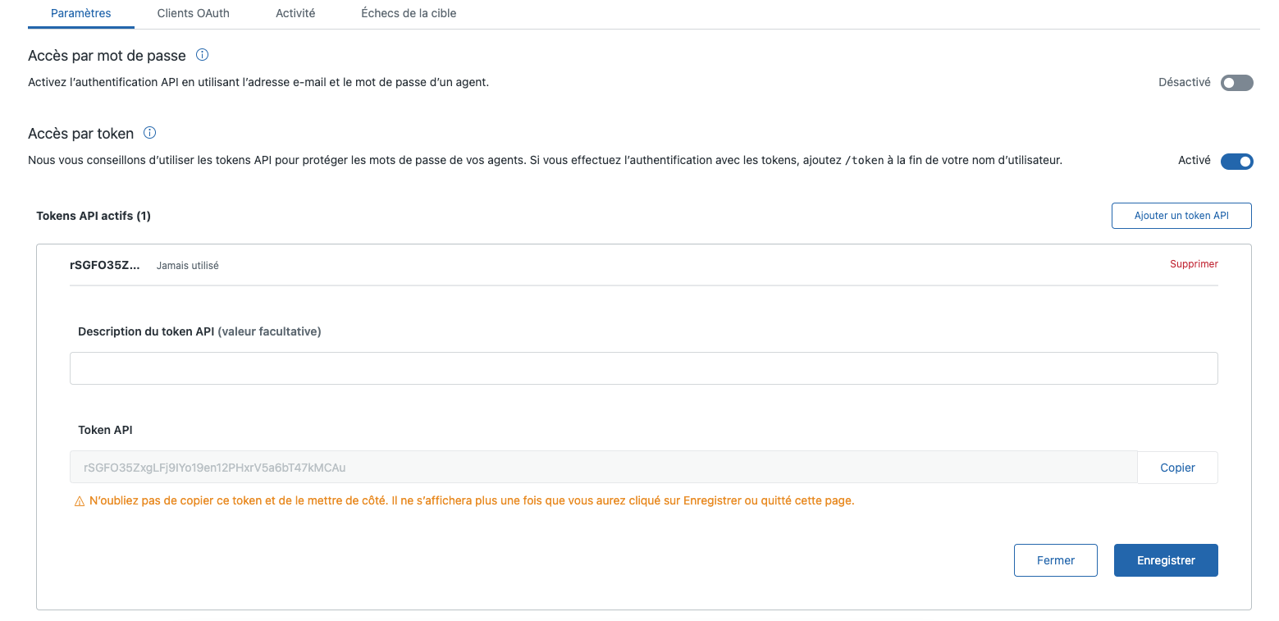Open info icon beside Accès par token
1279x621 pixels.
tap(150, 133)
